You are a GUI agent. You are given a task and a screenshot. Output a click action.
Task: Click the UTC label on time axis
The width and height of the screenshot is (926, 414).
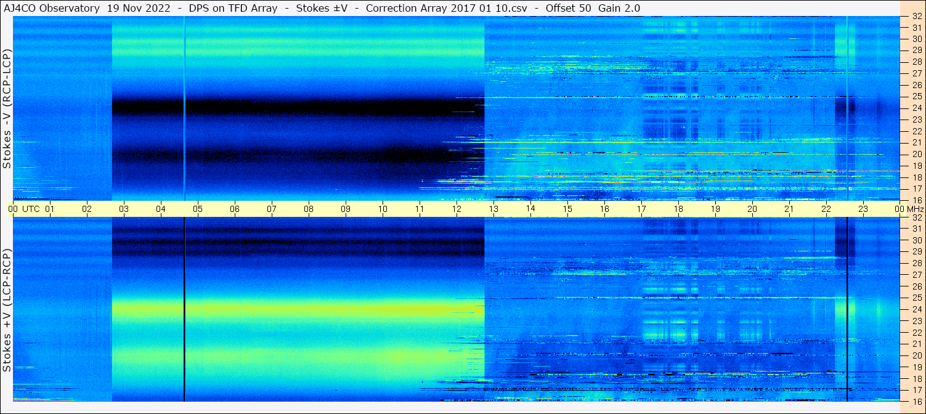(31, 209)
